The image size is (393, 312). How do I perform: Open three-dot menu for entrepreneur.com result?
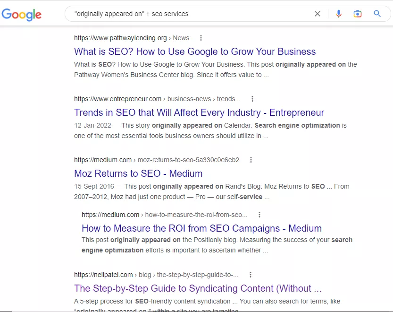[252, 99]
